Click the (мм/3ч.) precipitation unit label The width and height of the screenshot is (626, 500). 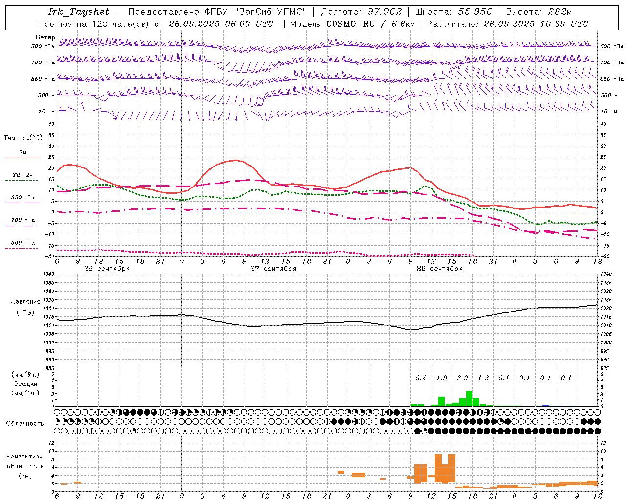(x=25, y=375)
